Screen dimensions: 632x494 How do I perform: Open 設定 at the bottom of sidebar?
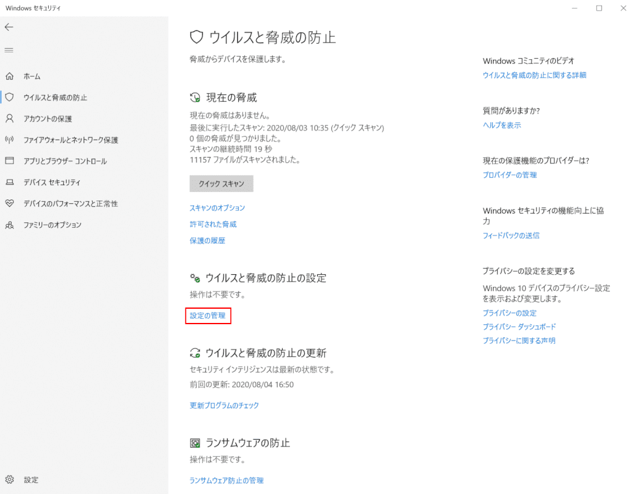31,480
